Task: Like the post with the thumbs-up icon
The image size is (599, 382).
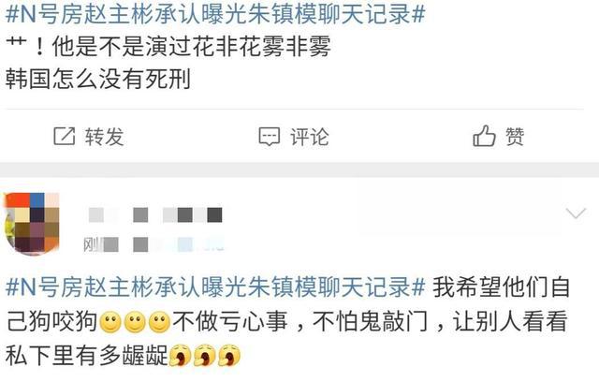Action: [x=484, y=136]
